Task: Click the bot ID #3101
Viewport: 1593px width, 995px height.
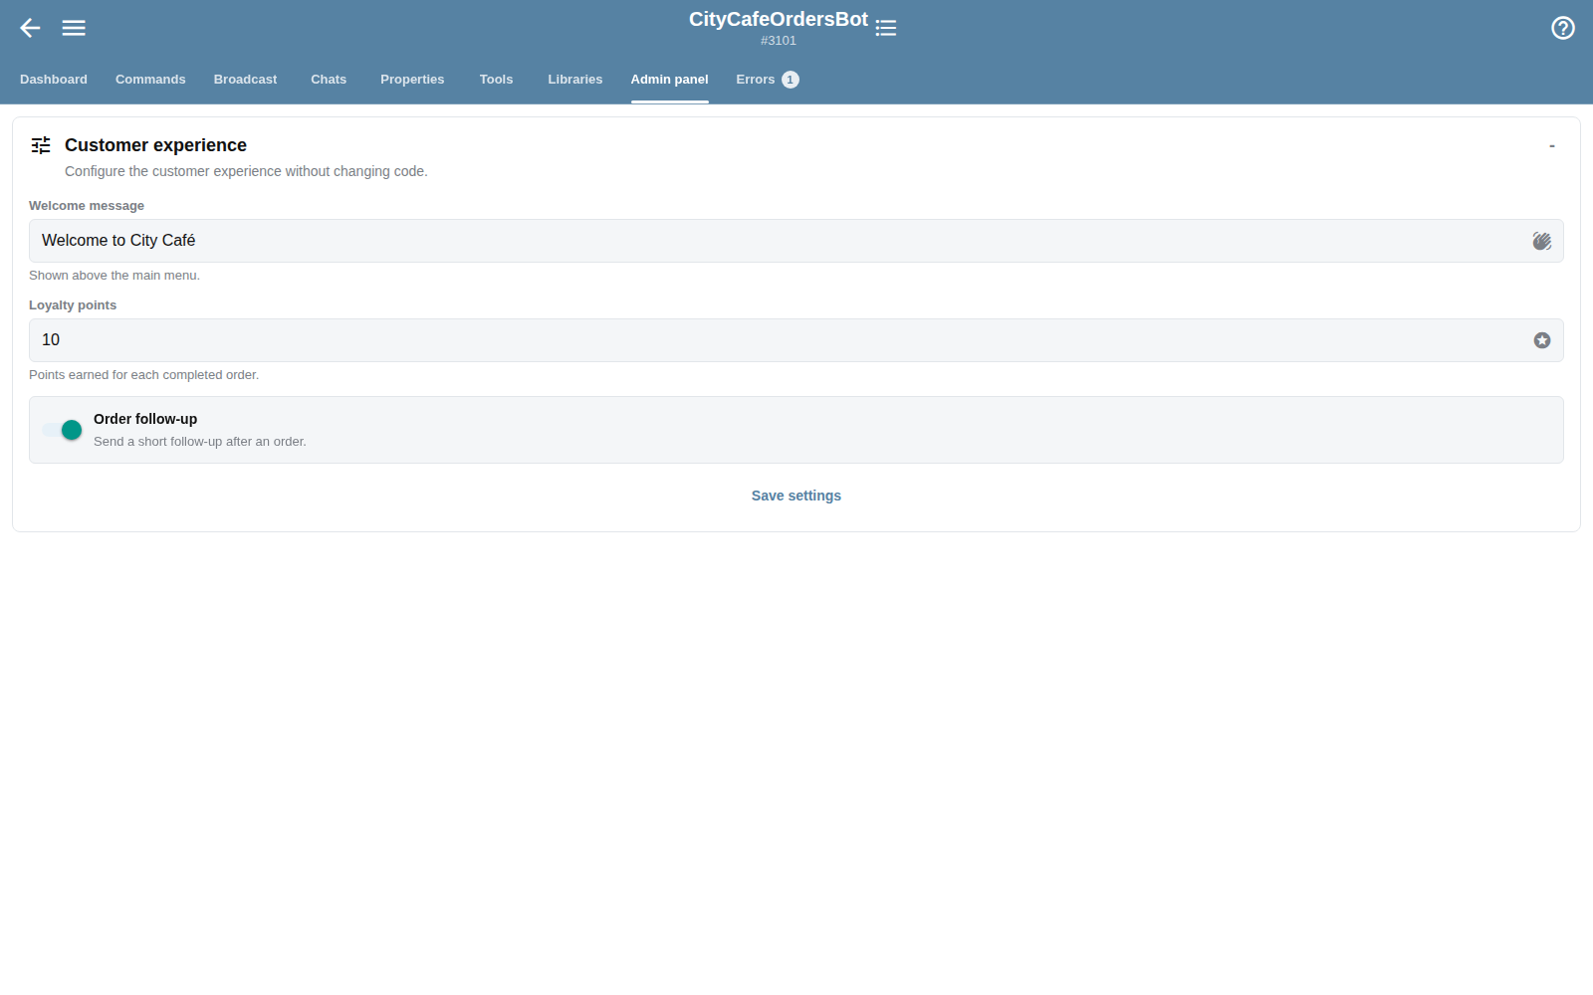Action: click(x=779, y=41)
